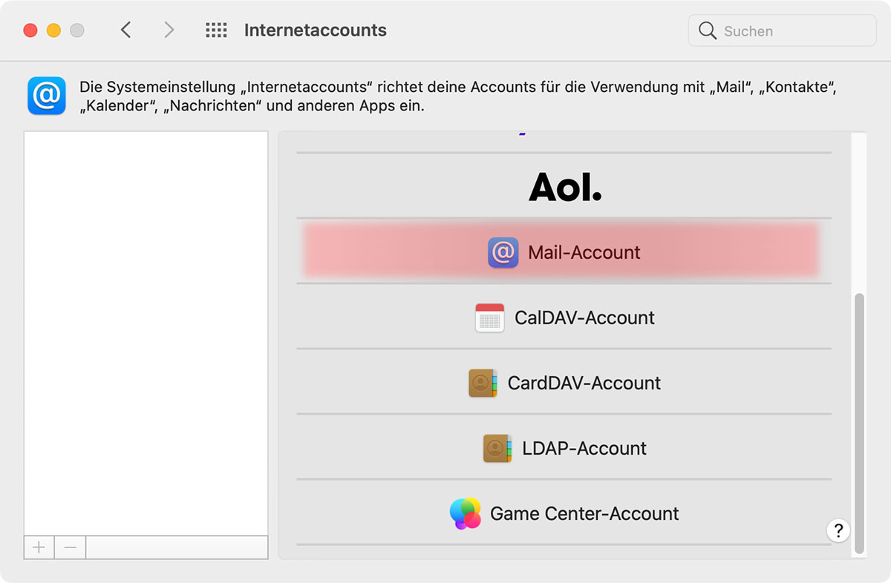The width and height of the screenshot is (891, 583).
Task: Add a CardDAV-Account
Action: tap(564, 383)
